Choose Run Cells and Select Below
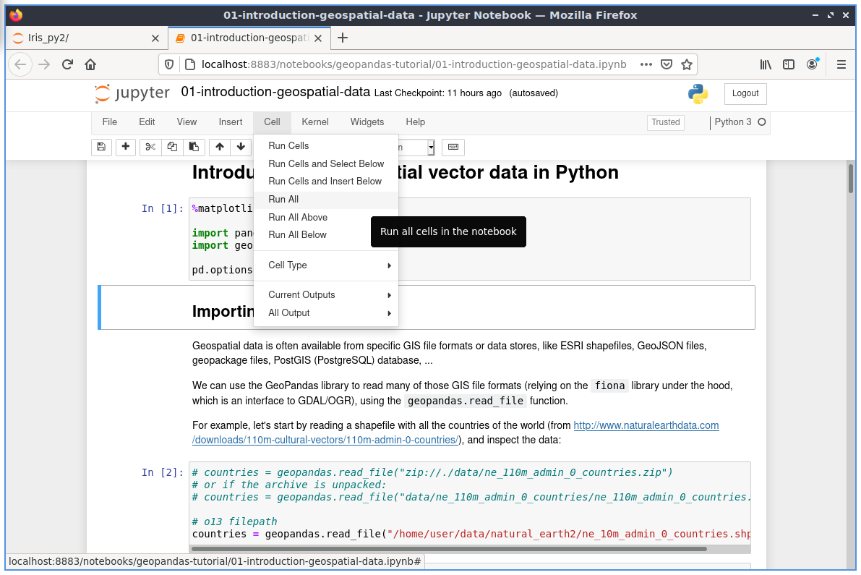Viewport: 861px width, 575px height. coord(326,163)
